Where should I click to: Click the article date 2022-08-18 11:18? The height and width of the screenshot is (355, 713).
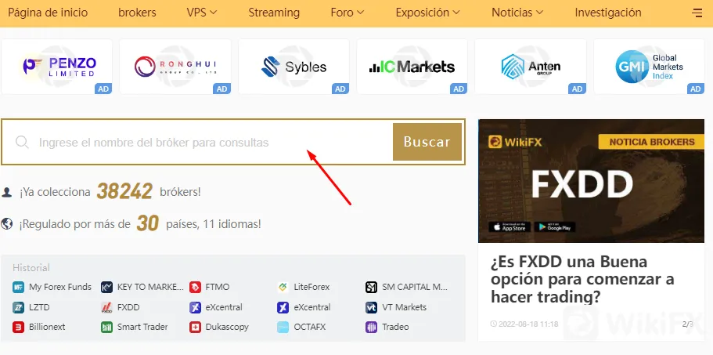[528, 324]
